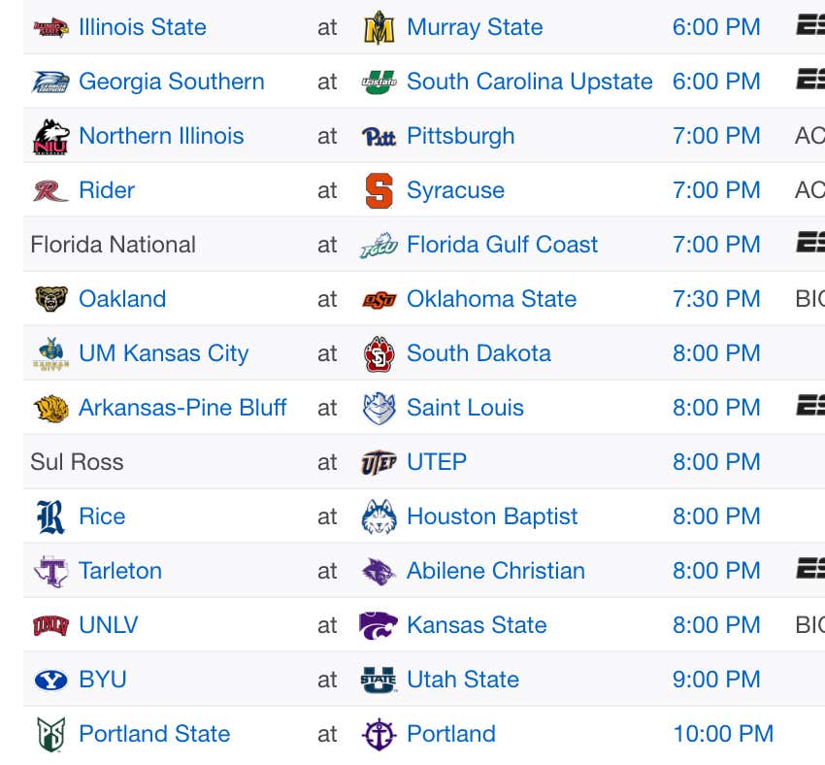Open the UM Kansas City team link

(x=164, y=353)
